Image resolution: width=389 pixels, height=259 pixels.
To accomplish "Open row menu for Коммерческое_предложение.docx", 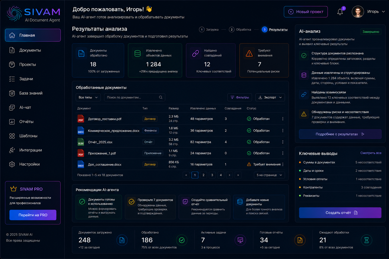I will (283, 131).
